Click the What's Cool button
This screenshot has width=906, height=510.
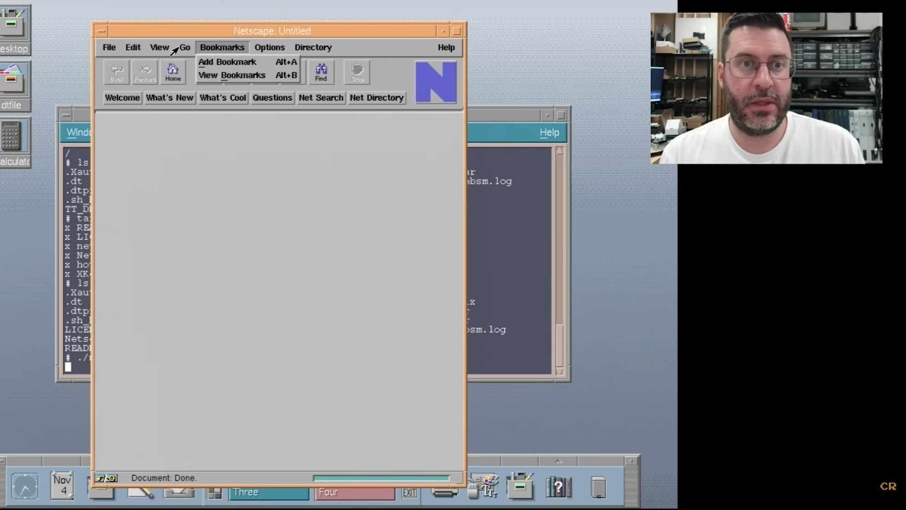[x=223, y=98]
